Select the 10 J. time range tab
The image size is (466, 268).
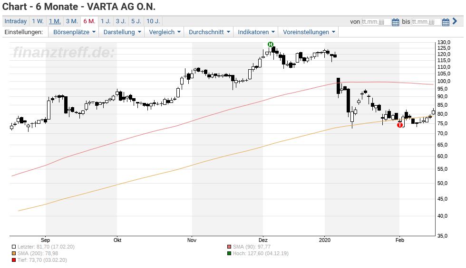(x=153, y=21)
